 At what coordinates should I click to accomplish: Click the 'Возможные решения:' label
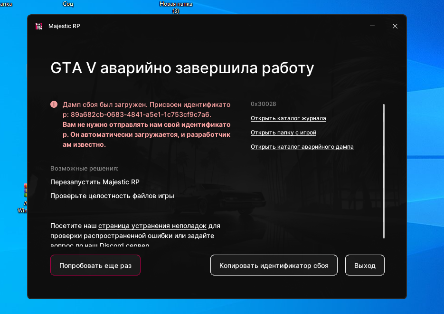(x=85, y=169)
